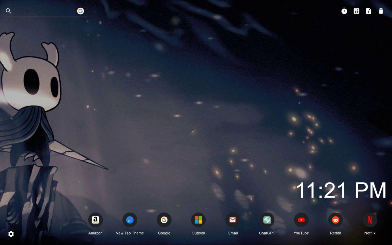The height and width of the screenshot is (245, 392).
Task: Open the stopwatch timer tool
Action: 344,11
